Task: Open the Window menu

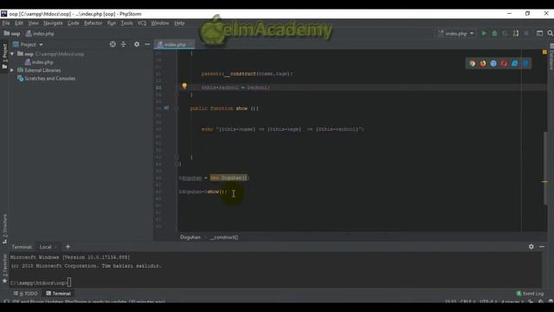Action: [159, 23]
